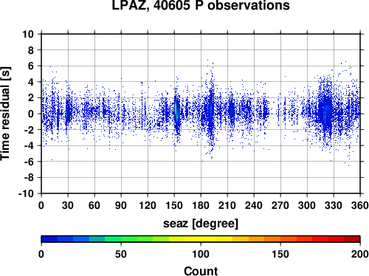
Task: Click the 'Count' colorbar label
Action: coord(201,271)
